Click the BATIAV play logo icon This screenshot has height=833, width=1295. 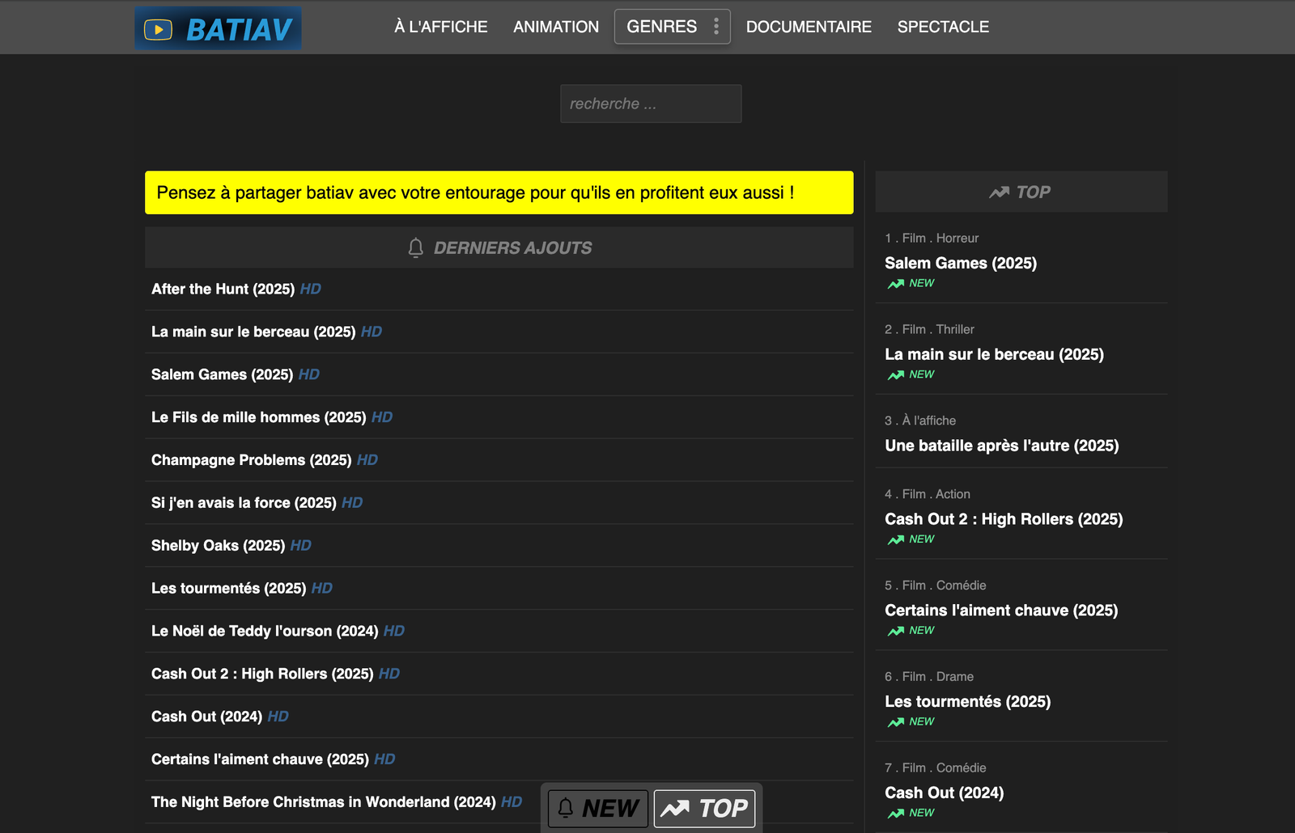click(158, 30)
